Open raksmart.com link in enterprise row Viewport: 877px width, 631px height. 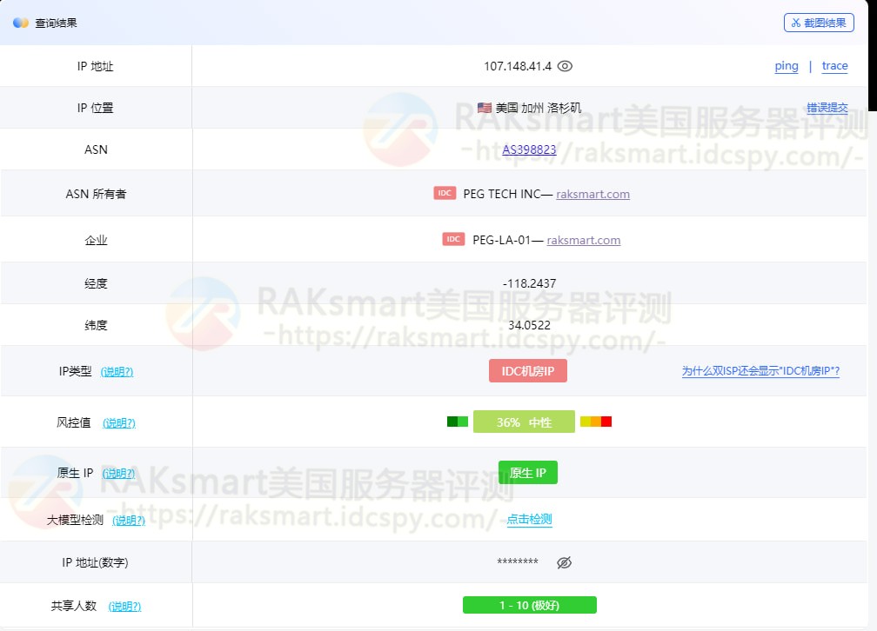pos(583,240)
